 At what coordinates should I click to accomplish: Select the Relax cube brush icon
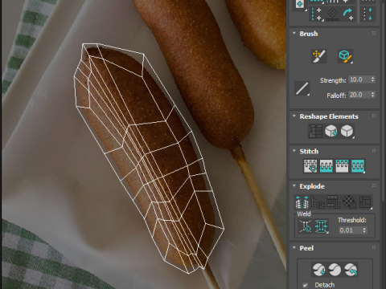[x=346, y=56]
